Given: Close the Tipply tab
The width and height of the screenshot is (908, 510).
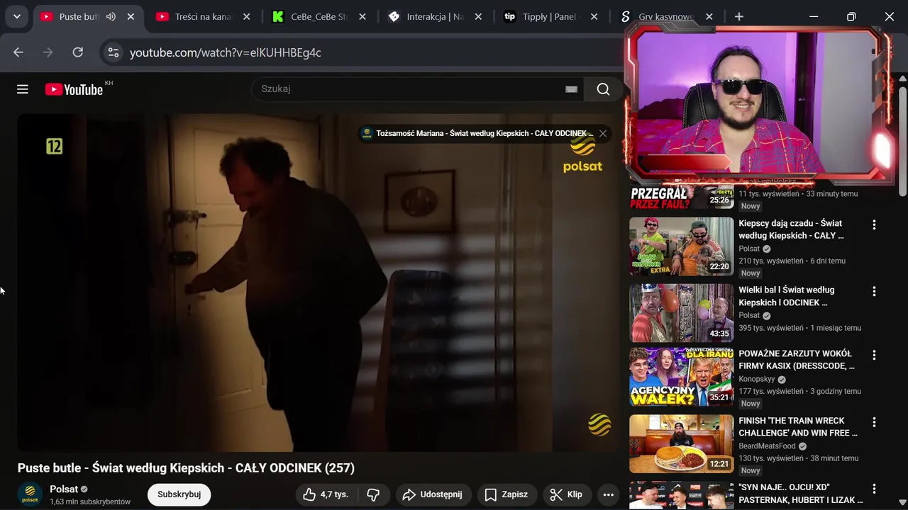Looking at the screenshot, I should [594, 16].
